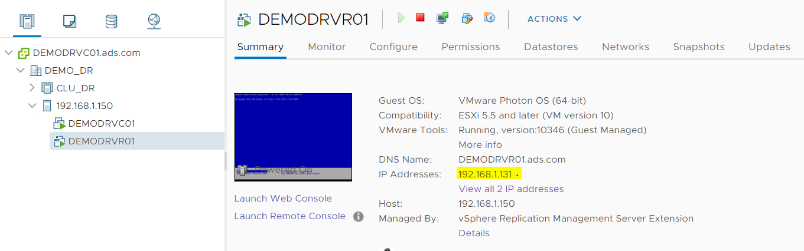Go to the Updates tab

click(769, 47)
